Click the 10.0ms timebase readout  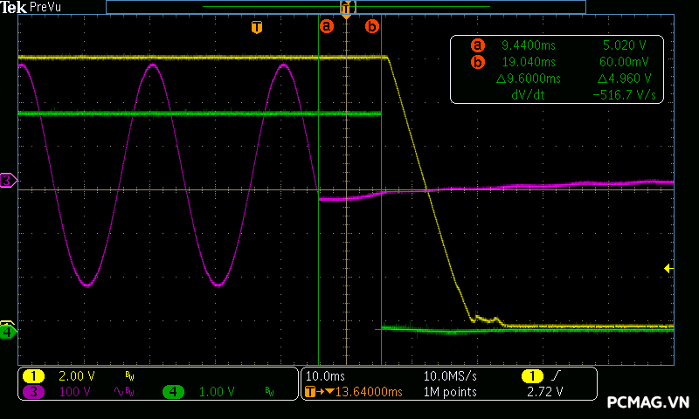325,375
